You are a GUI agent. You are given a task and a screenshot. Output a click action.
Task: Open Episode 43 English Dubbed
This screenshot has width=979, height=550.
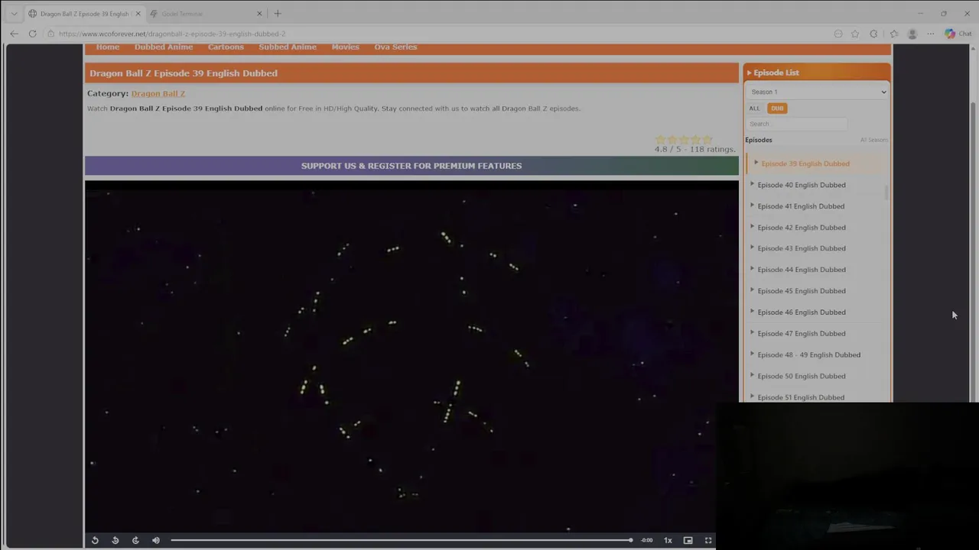(x=802, y=248)
